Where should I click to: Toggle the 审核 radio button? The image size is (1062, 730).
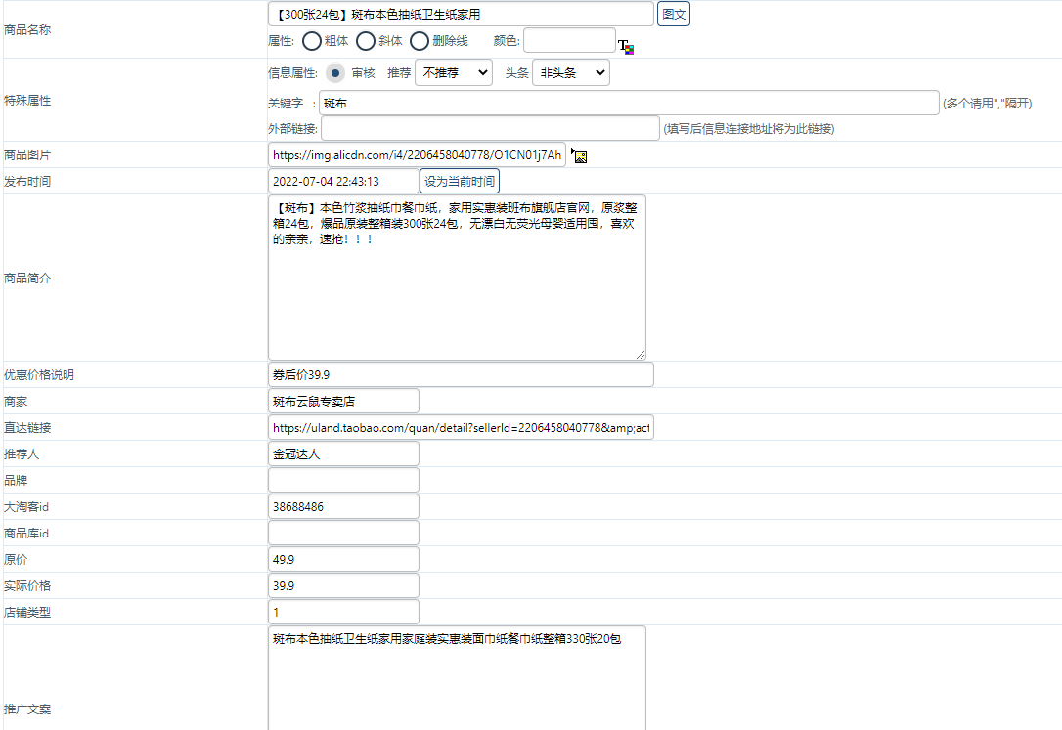[x=335, y=73]
